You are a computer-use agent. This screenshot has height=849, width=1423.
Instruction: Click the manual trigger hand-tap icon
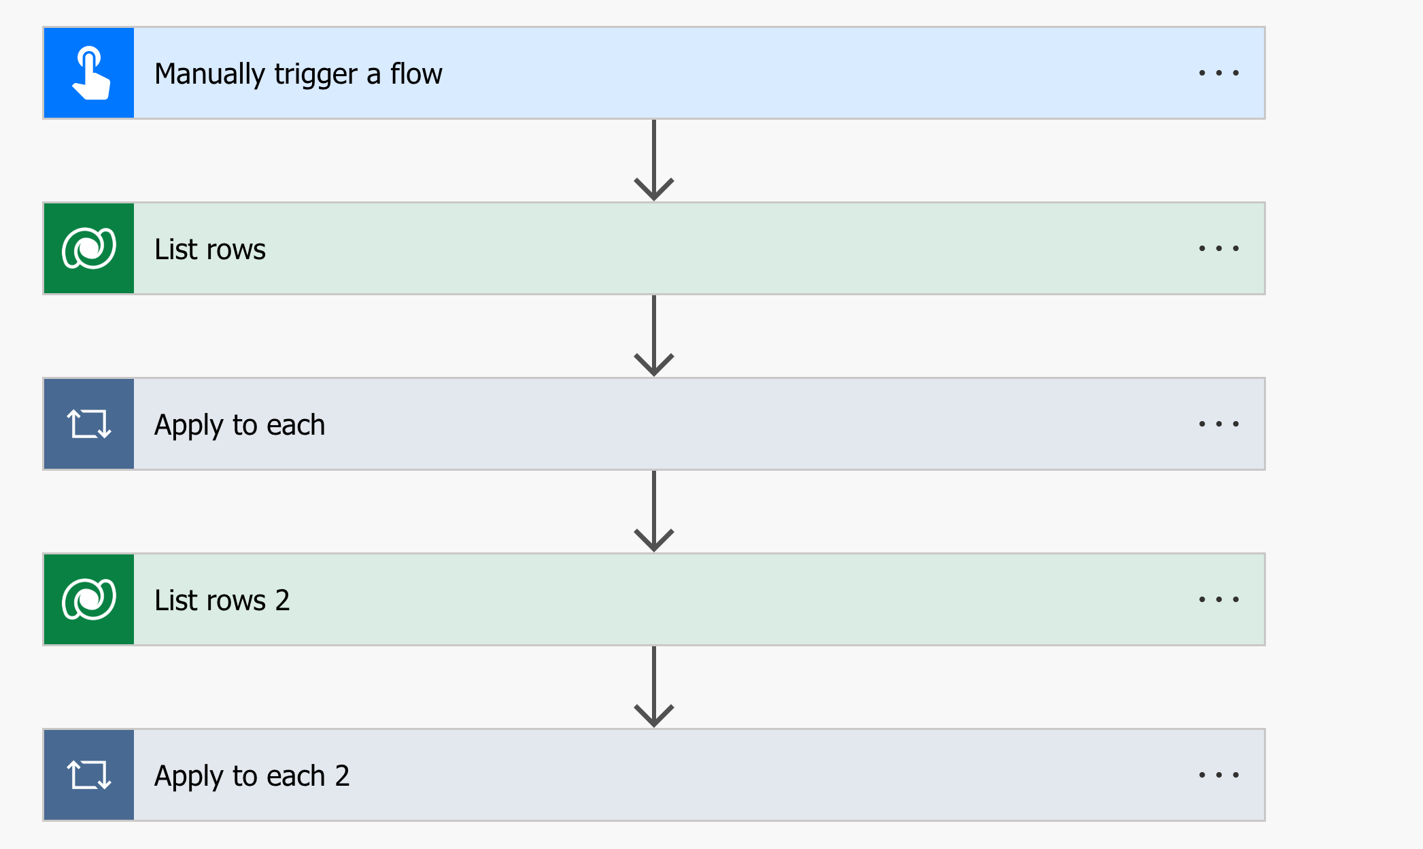[x=89, y=73]
